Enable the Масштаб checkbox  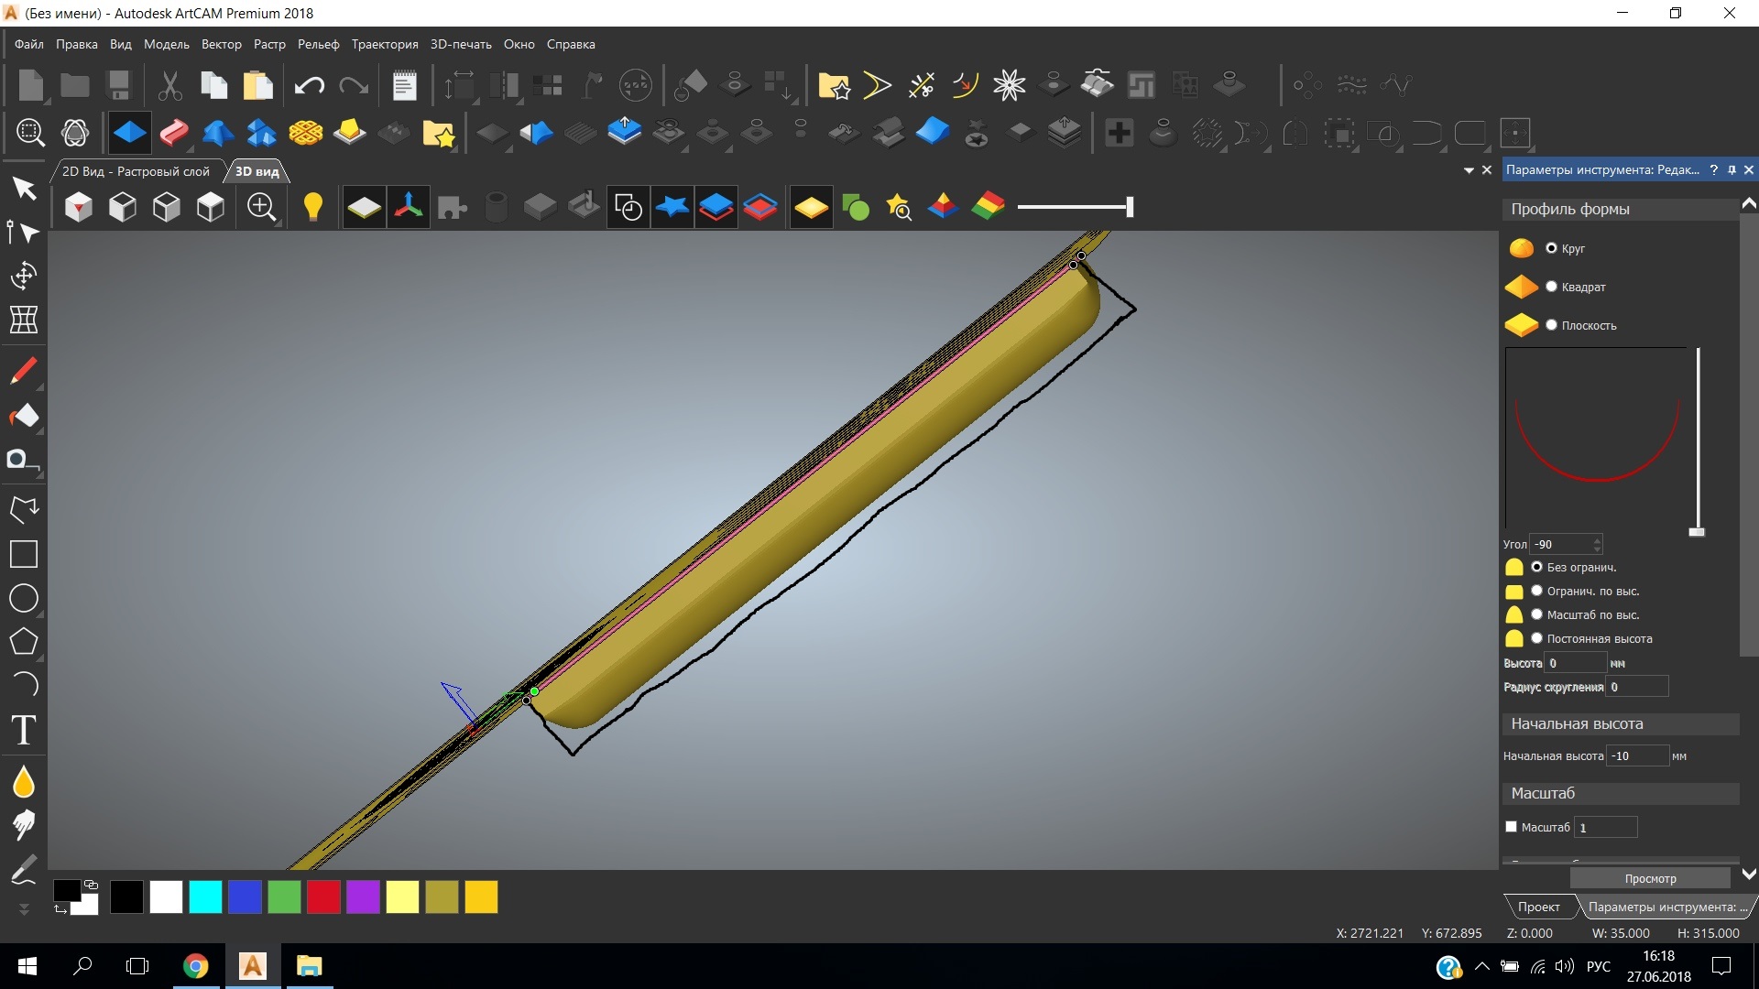pyautogui.click(x=1512, y=826)
